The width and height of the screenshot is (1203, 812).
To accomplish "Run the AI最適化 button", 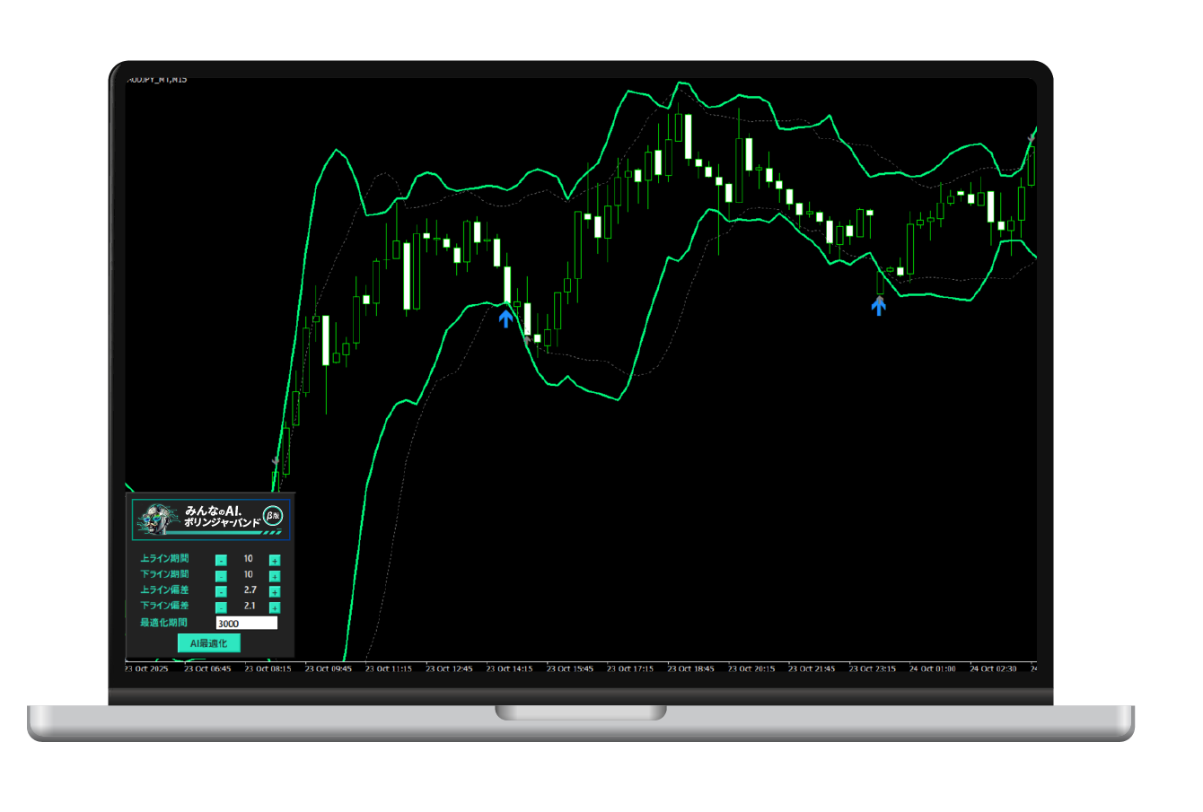I will (x=209, y=643).
